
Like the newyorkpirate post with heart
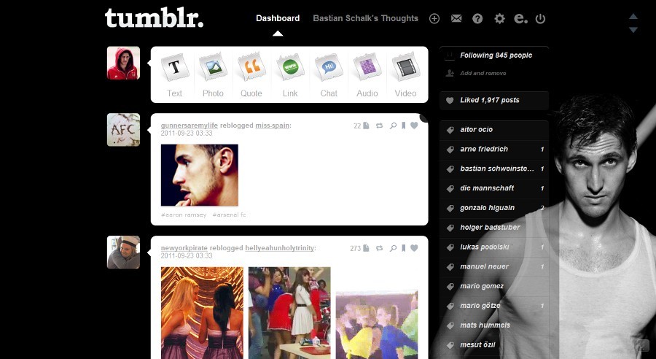(x=414, y=248)
